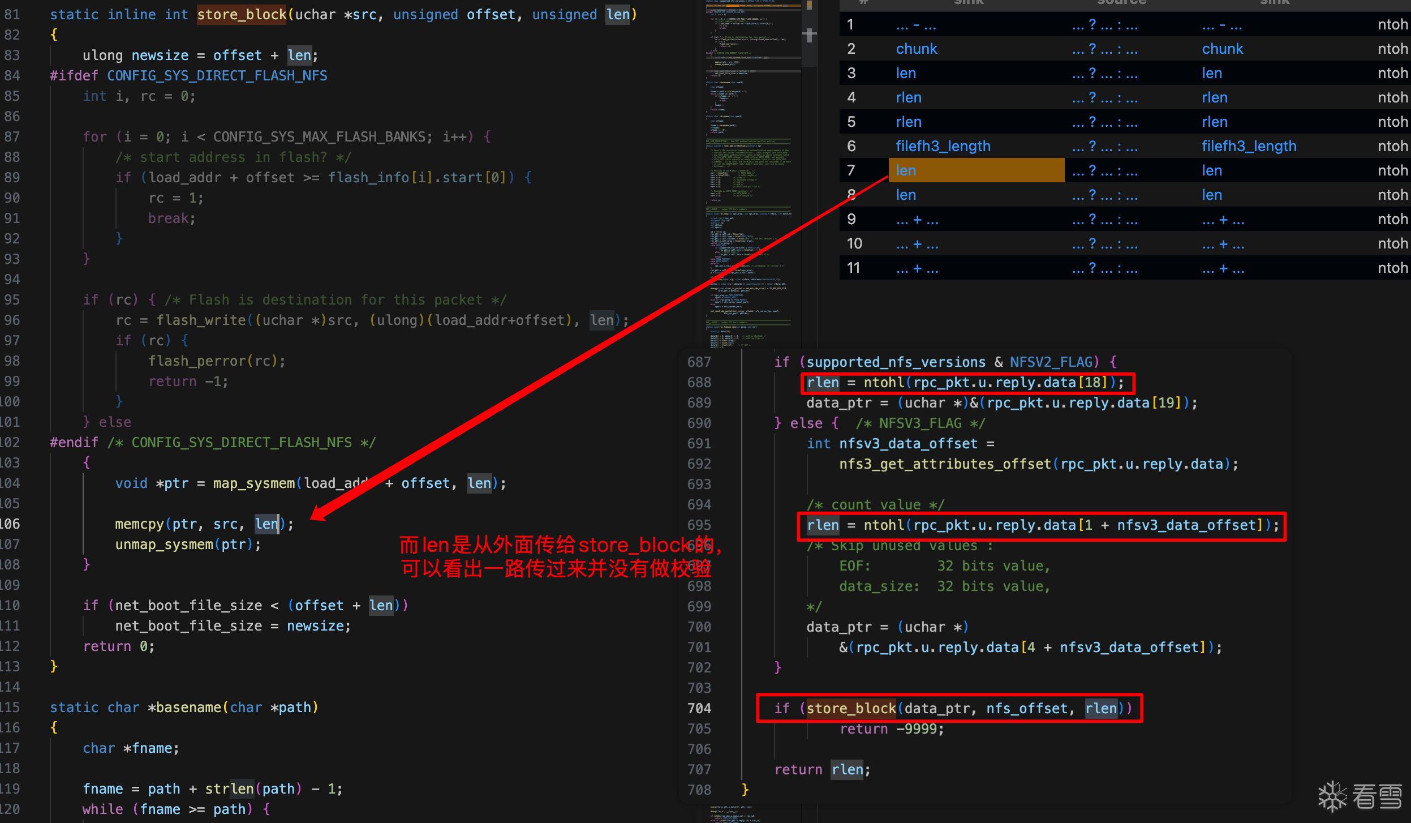
Task: Click 'nfsv3_data_offset' declaration on line 691
Action: (x=908, y=444)
